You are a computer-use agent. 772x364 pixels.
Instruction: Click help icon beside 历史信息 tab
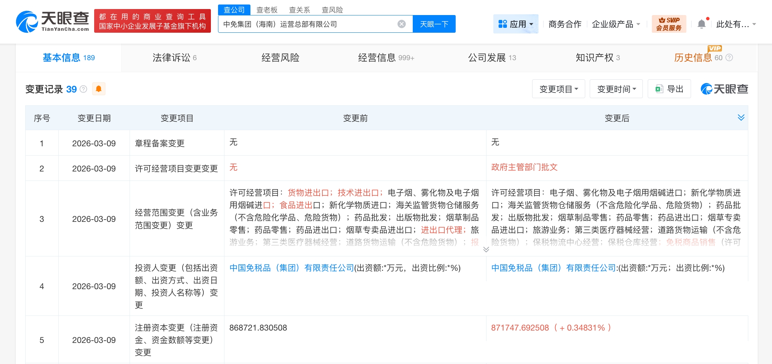coord(729,58)
